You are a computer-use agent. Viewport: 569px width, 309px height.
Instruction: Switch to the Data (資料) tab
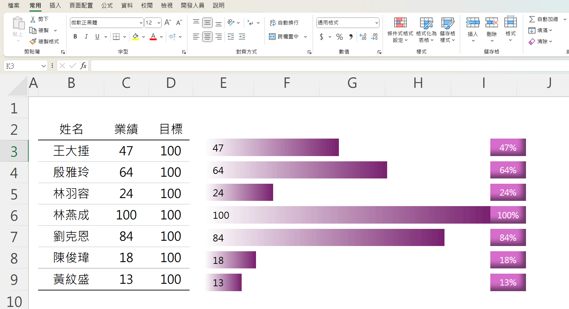pyautogui.click(x=127, y=6)
